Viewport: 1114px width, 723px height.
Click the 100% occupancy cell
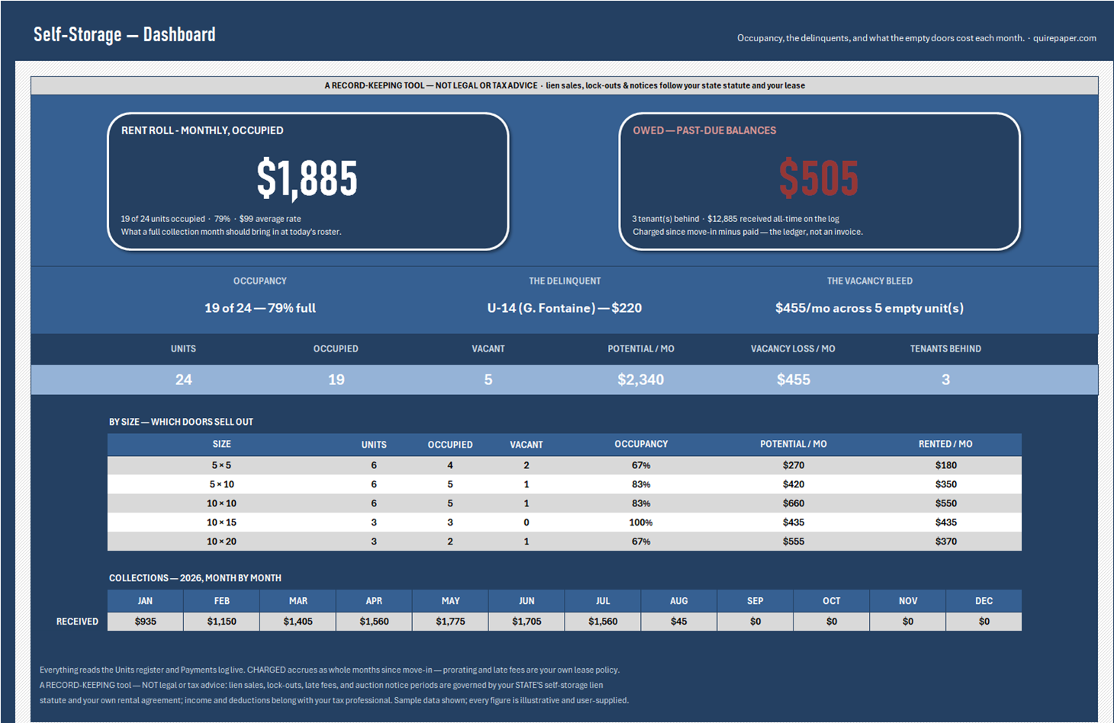tap(641, 522)
